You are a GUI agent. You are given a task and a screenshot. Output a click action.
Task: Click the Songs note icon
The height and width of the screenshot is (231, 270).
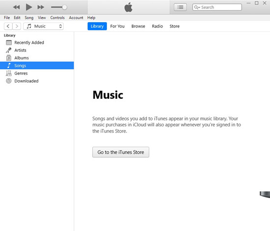(9, 65)
